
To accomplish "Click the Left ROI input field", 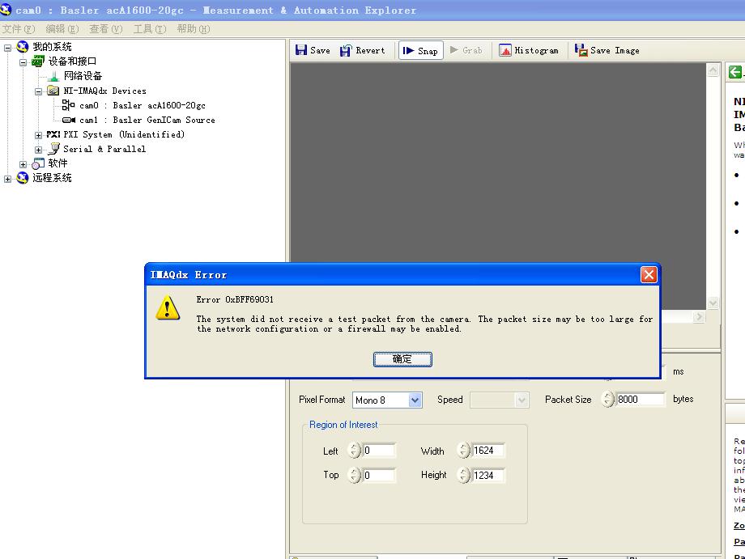I will [x=379, y=451].
